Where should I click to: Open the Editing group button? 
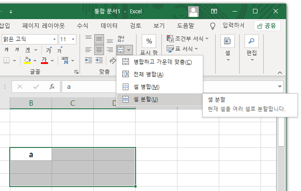point(252,48)
